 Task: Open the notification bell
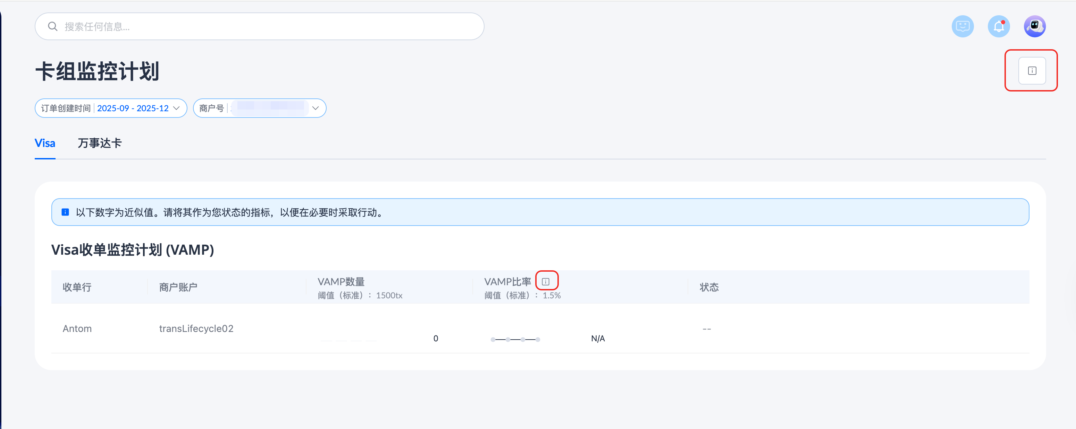click(x=999, y=27)
